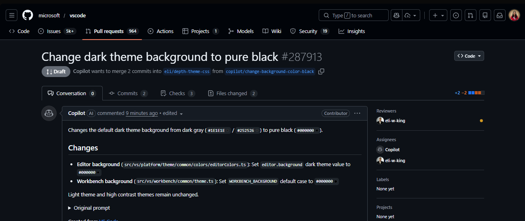Switch to the Conversation tab
The image size is (525, 221).
tap(72, 93)
